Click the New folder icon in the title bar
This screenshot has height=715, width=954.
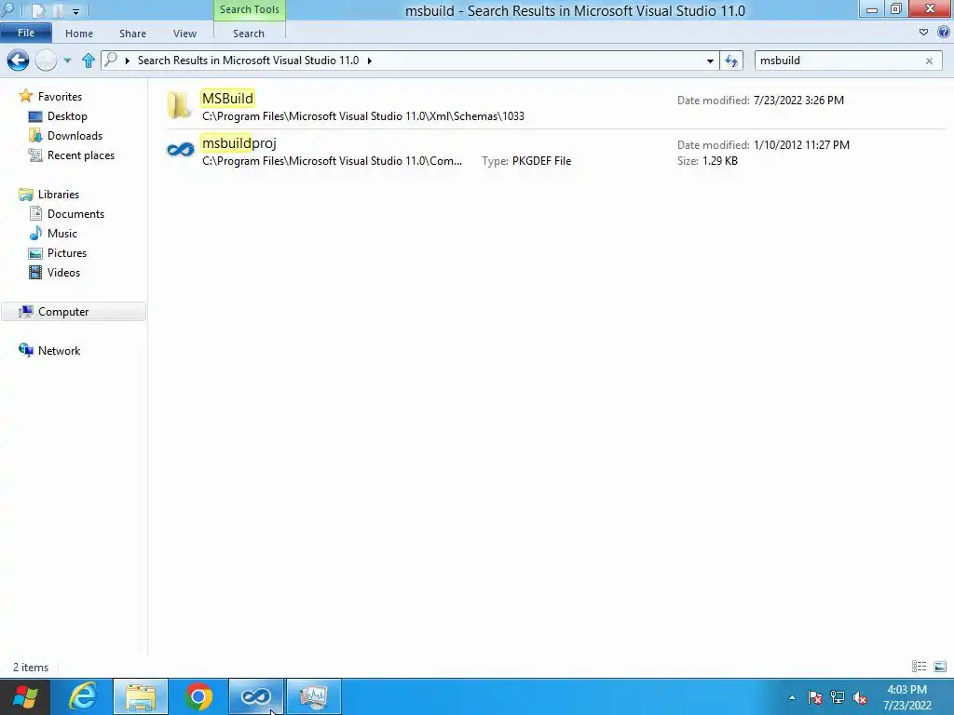(x=58, y=10)
